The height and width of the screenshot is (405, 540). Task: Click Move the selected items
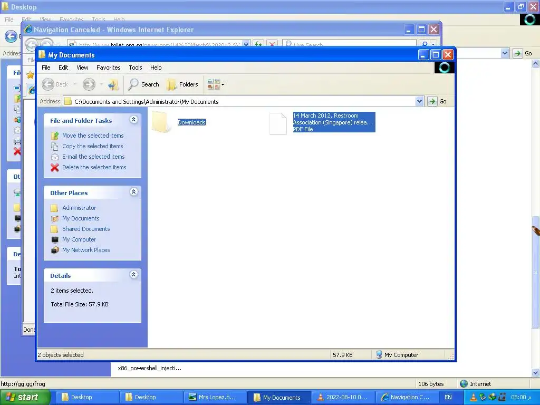pos(93,136)
